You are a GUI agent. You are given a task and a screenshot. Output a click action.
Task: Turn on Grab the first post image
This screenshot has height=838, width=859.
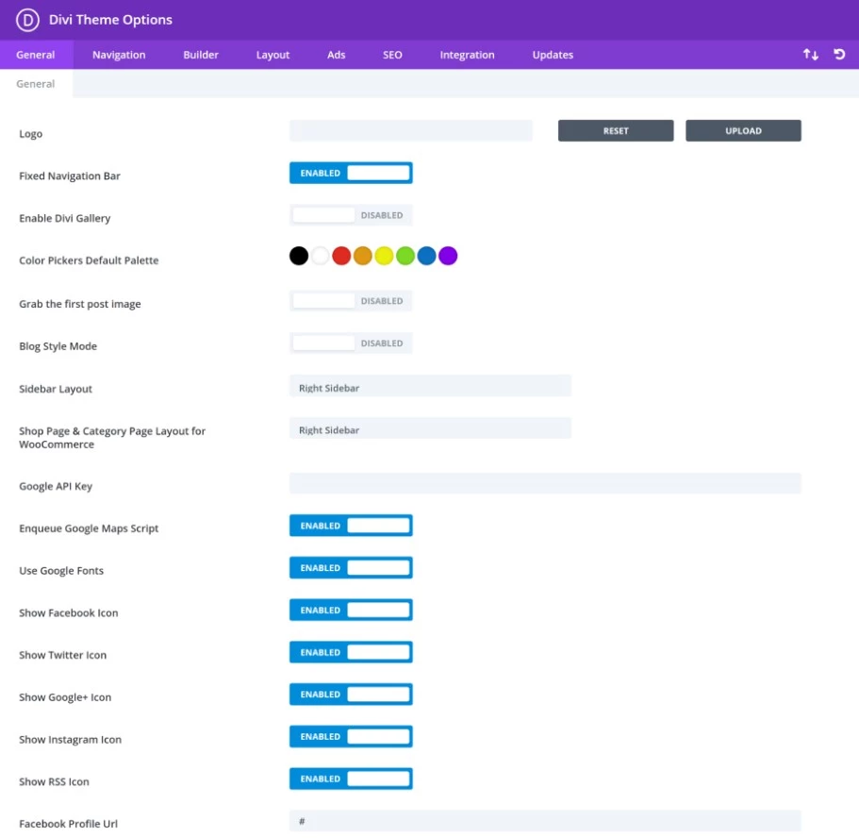click(x=351, y=300)
